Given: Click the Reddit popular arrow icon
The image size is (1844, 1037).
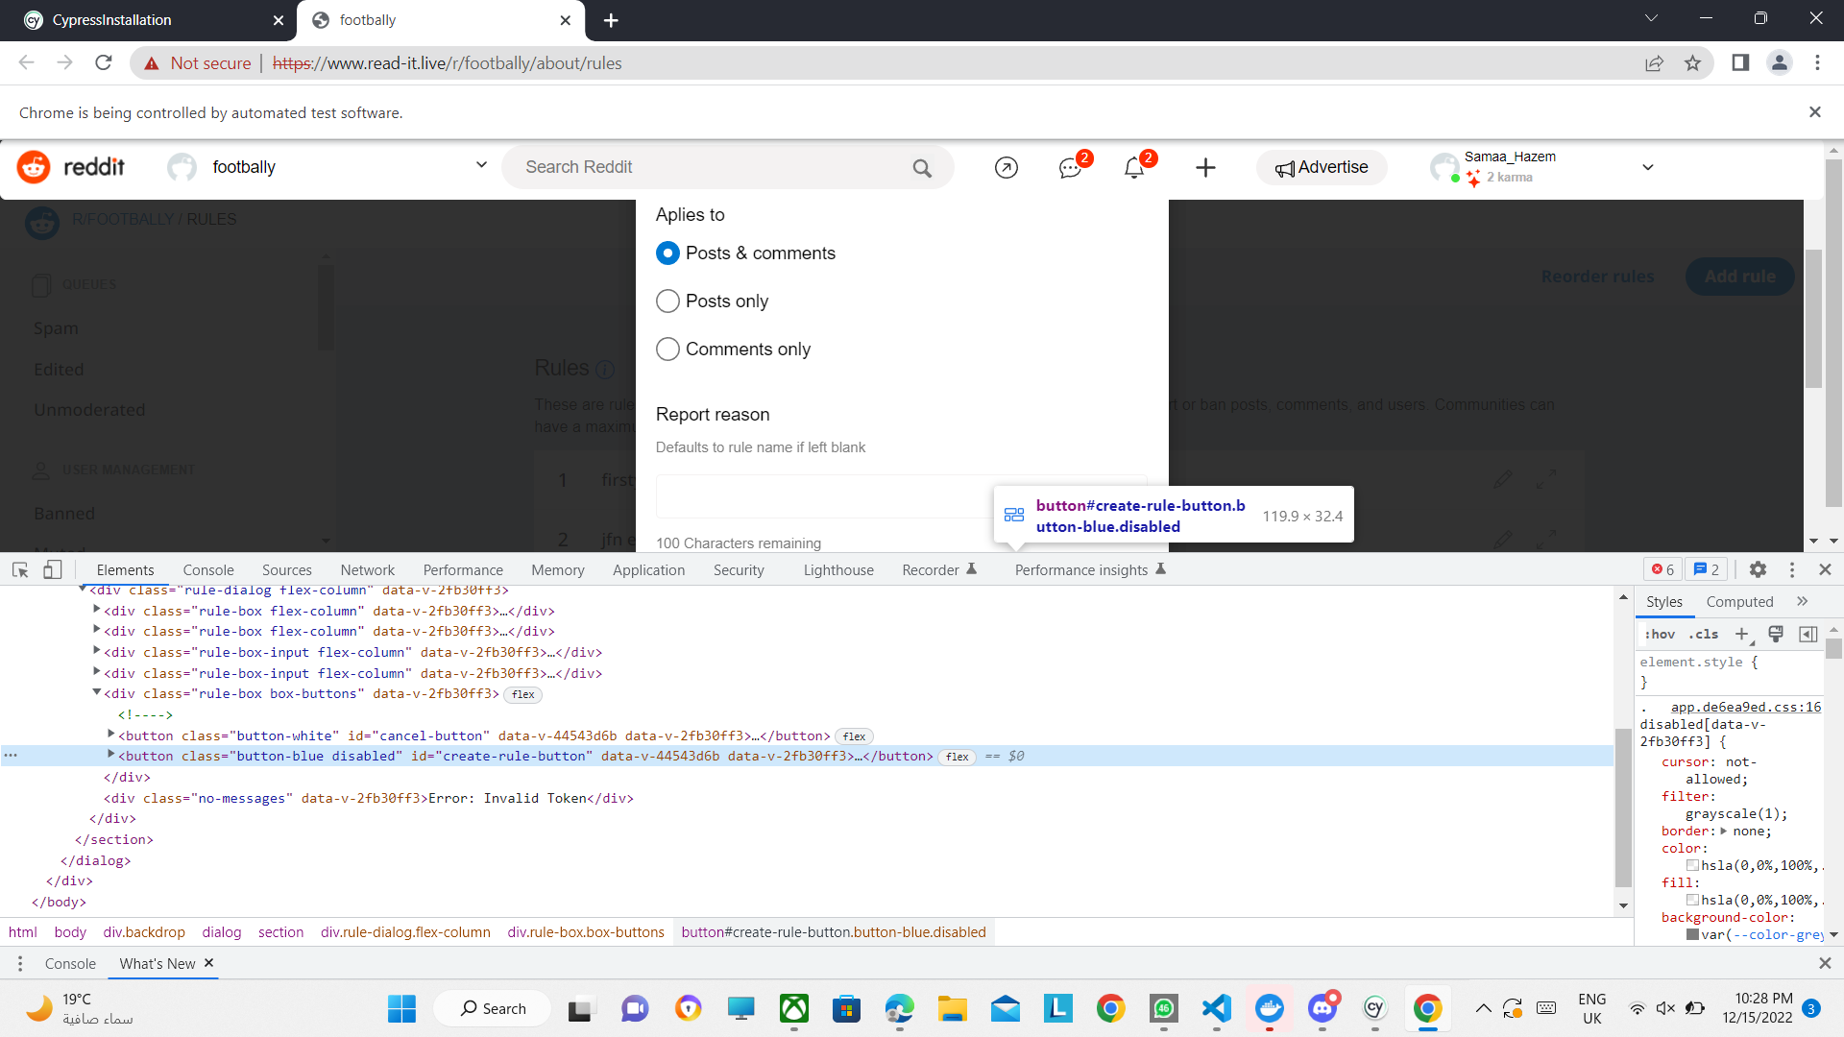Looking at the screenshot, I should (1006, 168).
